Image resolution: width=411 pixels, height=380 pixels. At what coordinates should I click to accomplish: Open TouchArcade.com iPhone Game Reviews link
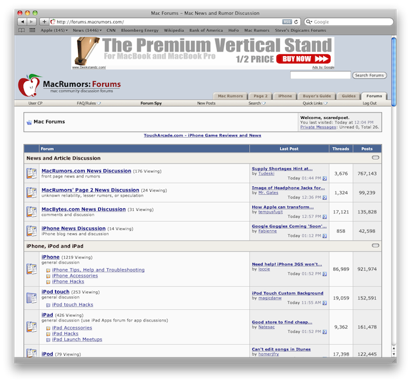tap(202, 136)
